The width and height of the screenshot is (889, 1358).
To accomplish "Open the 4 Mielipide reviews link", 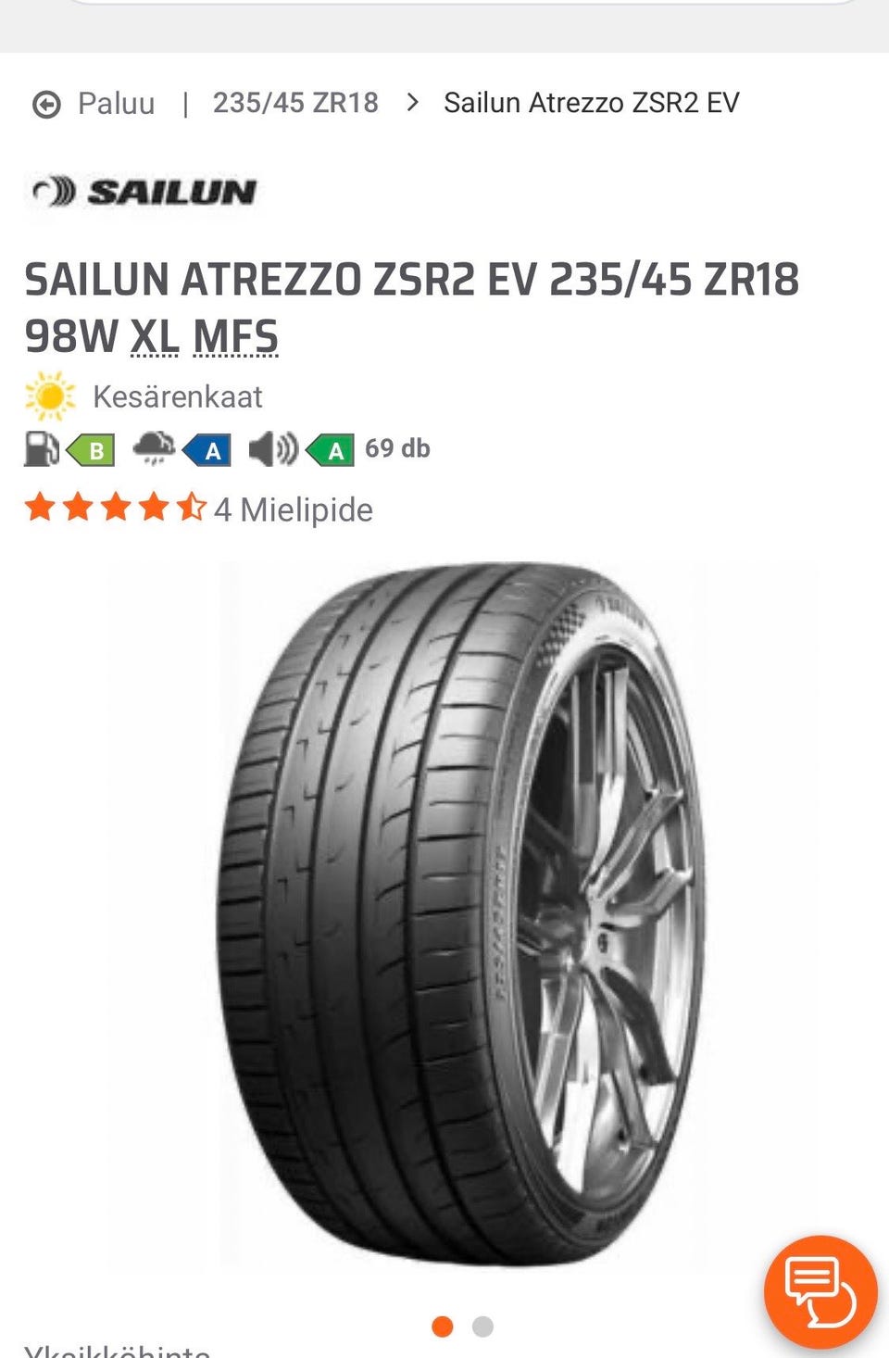I will (x=293, y=509).
